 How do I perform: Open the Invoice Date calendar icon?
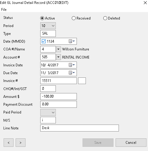pyautogui.click(x=72, y=65)
